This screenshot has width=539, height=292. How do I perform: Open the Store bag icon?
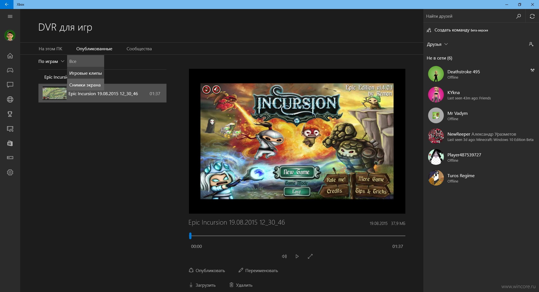click(x=10, y=143)
